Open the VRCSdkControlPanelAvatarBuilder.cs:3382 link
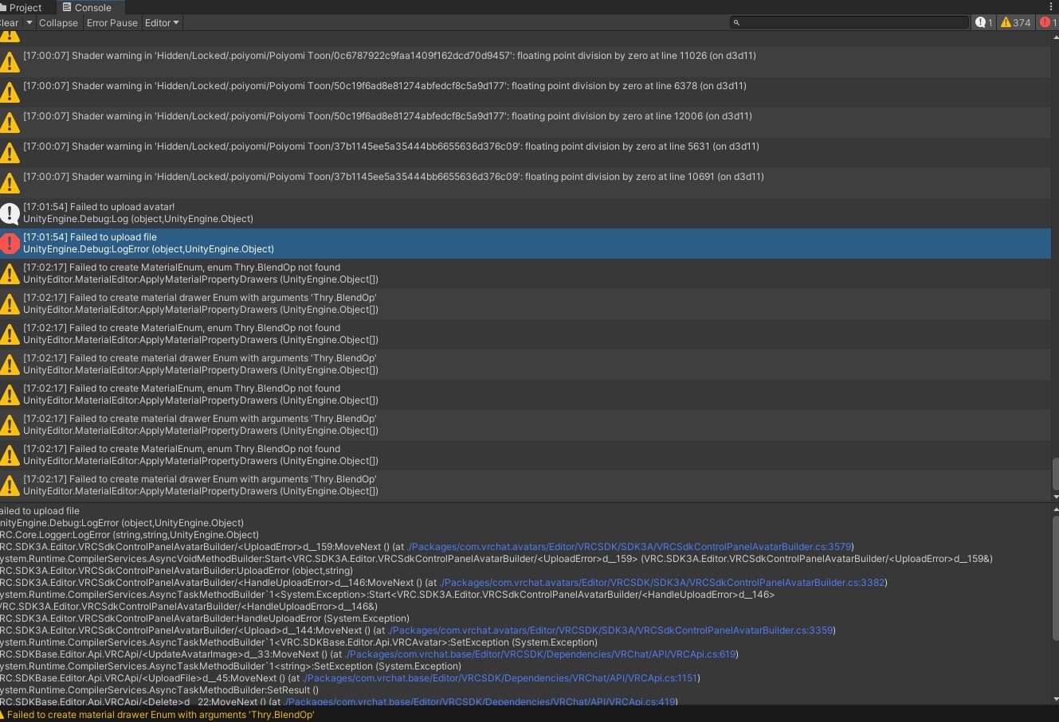The width and height of the screenshot is (1059, 722). tap(661, 583)
